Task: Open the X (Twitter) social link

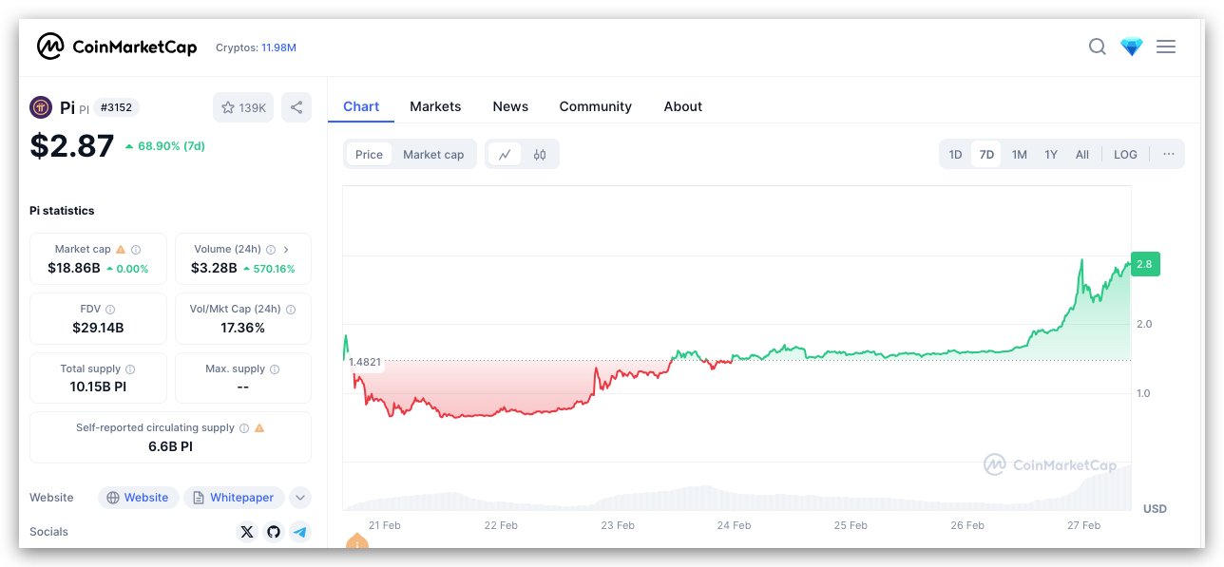Action: (x=247, y=532)
